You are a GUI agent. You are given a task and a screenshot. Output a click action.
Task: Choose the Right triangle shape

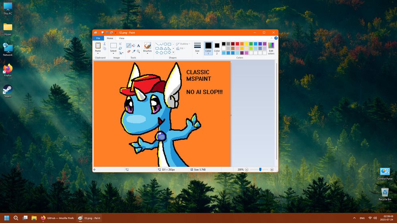click(170, 48)
